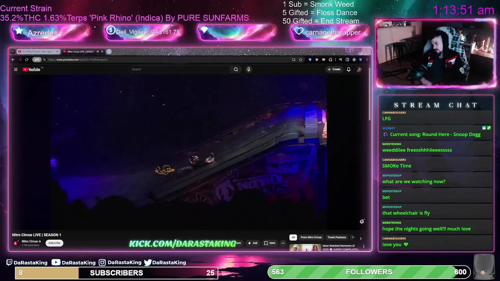Screen dimensions: 500x281
Task: Select the Travis Pastrana chip
Action: pyautogui.click(x=337, y=237)
